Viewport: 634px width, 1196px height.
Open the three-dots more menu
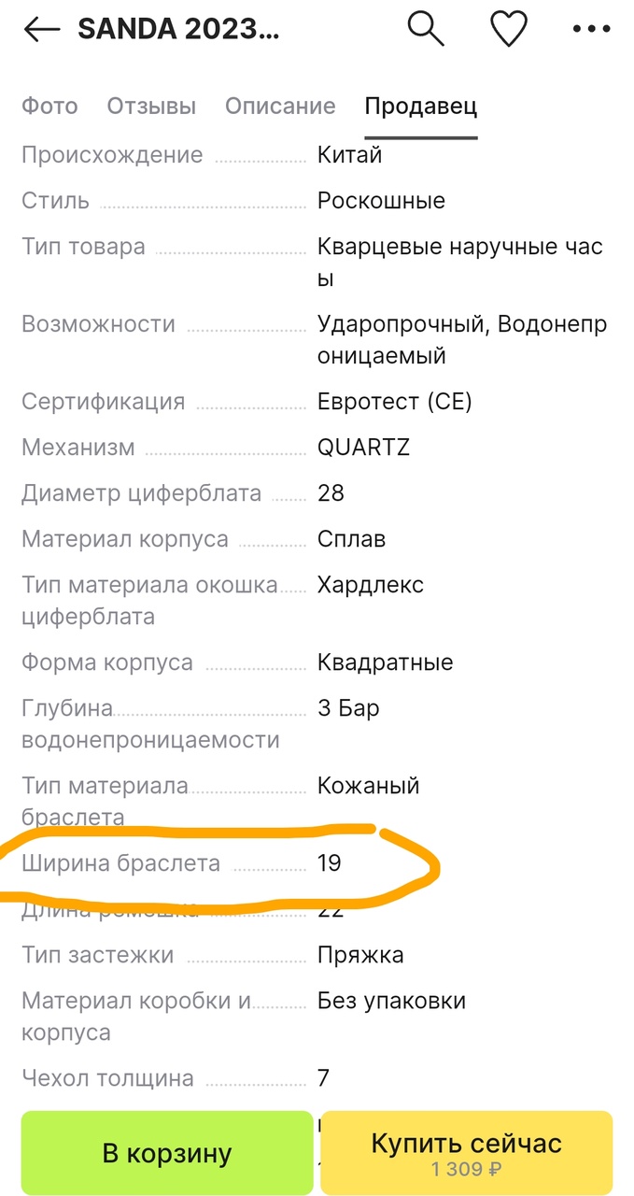point(591,30)
